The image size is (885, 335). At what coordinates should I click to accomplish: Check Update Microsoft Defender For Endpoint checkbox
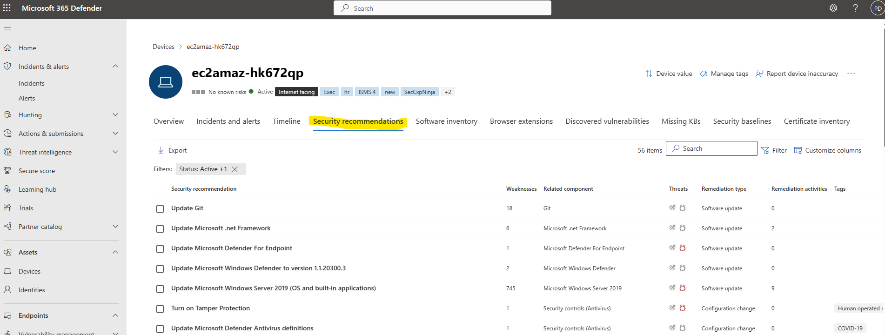160,249
